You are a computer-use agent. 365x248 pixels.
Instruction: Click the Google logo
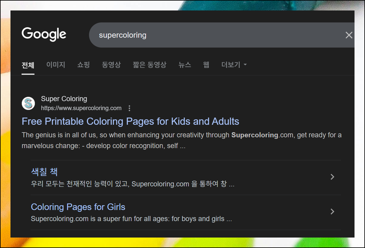(44, 34)
